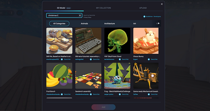Click the 'Fruit Bunch' title

[51, 91]
